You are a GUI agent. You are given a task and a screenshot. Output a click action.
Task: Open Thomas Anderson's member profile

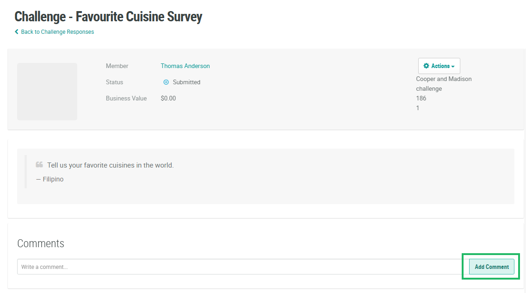[185, 66]
